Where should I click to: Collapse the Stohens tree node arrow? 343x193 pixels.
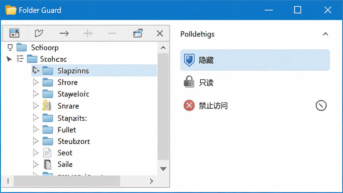click(9, 59)
